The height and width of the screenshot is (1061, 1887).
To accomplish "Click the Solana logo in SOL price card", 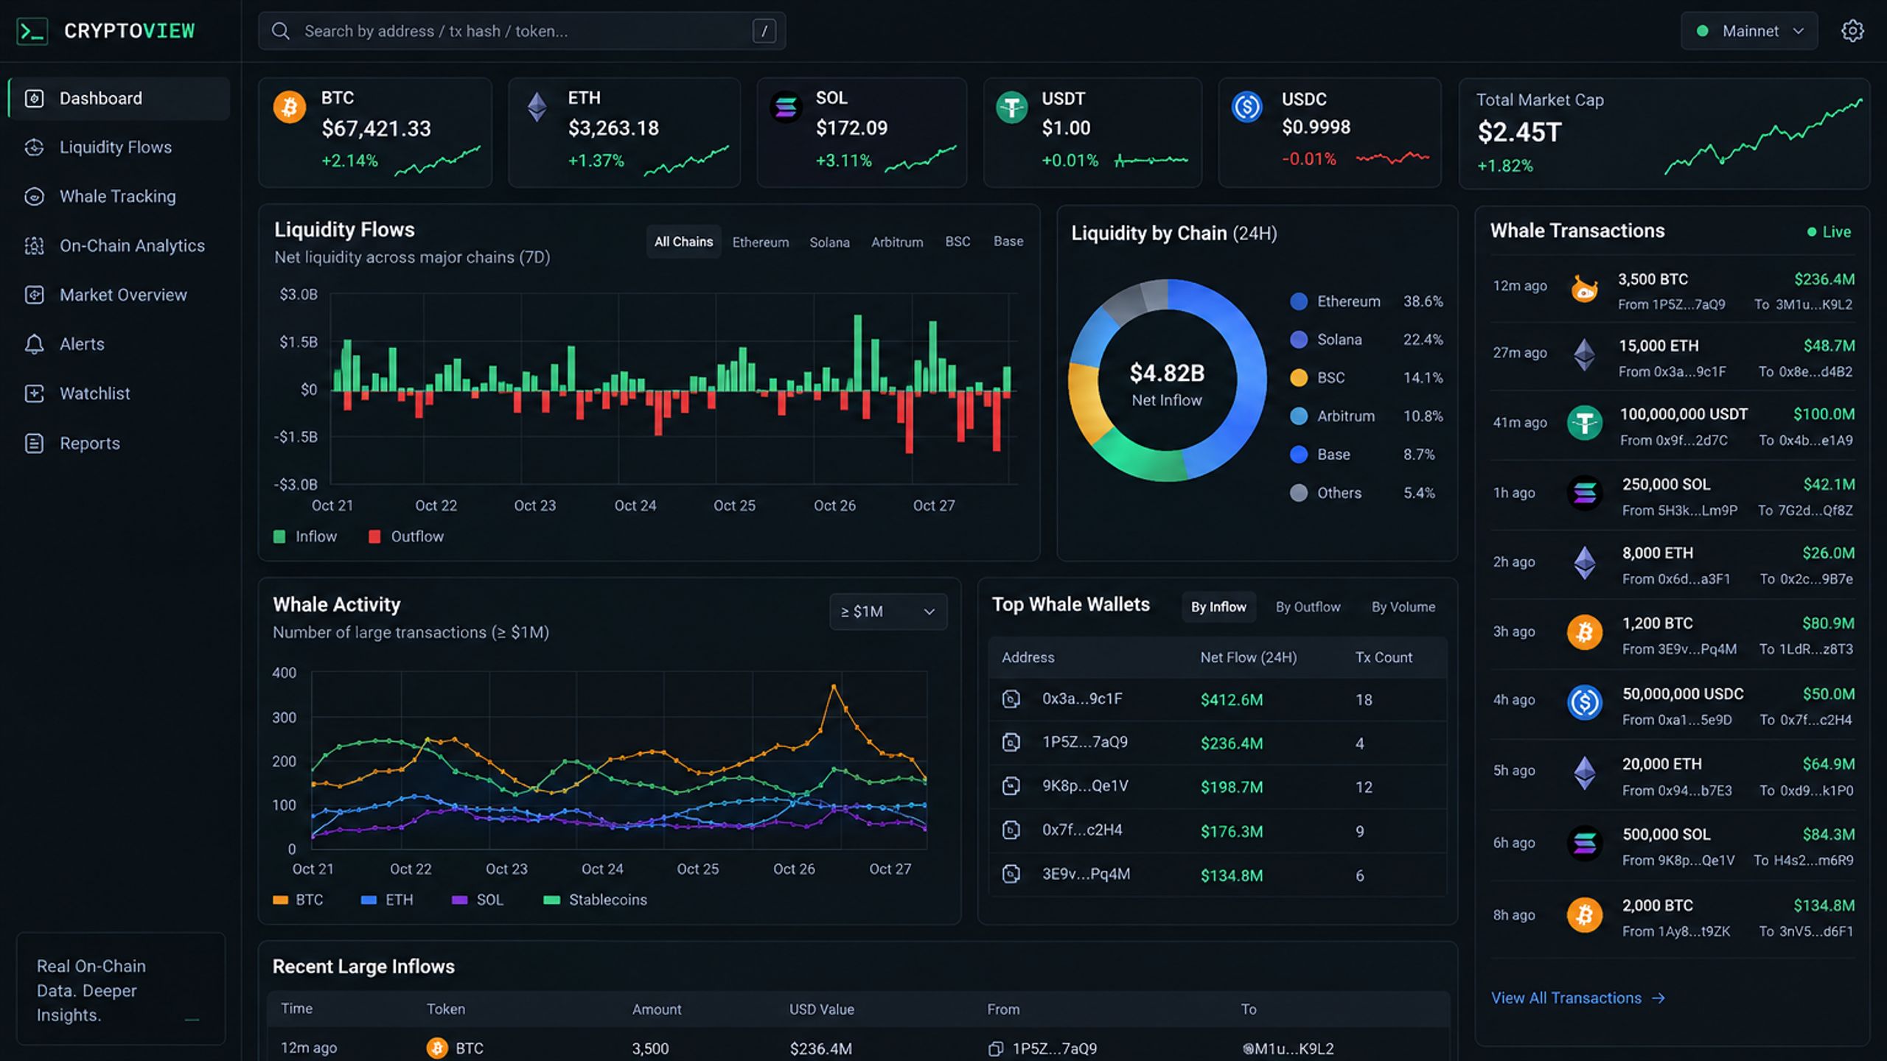I will pyautogui.click(x=786, y=108).
